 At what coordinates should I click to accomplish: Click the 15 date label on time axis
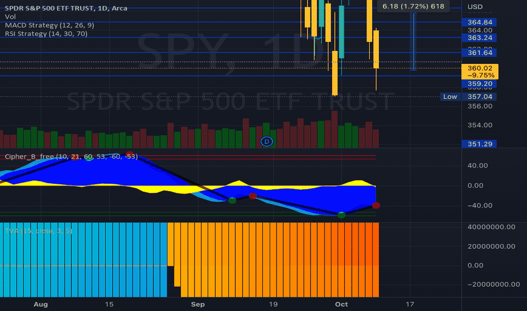pyautogui.click(x=109, y=304)
